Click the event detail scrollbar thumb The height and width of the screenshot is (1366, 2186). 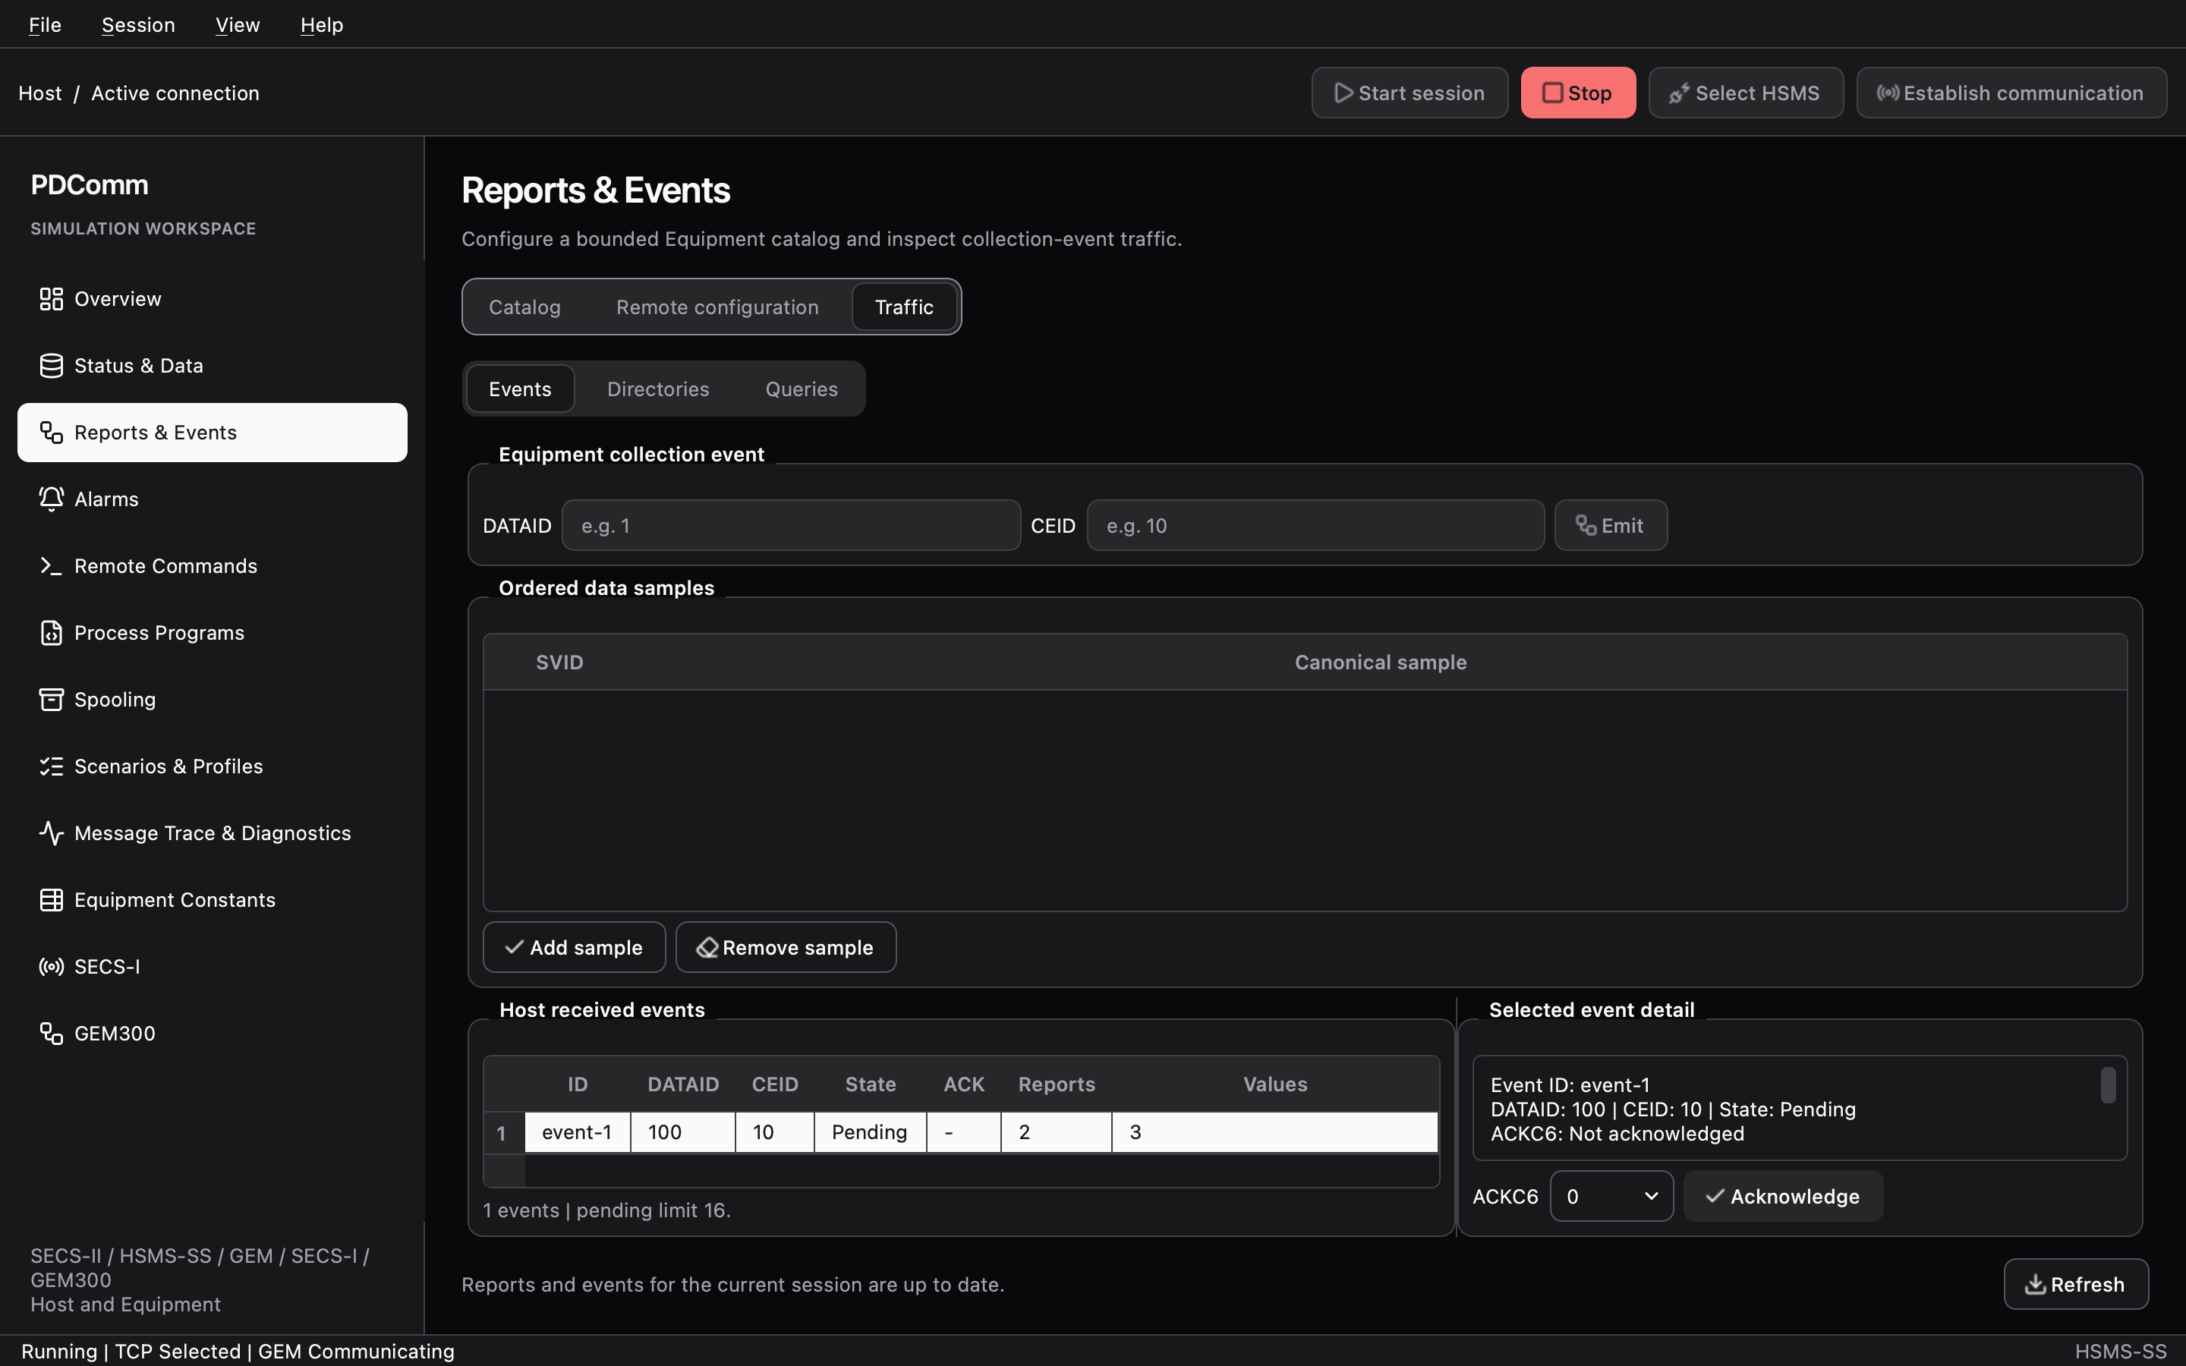[2109, 1086]
